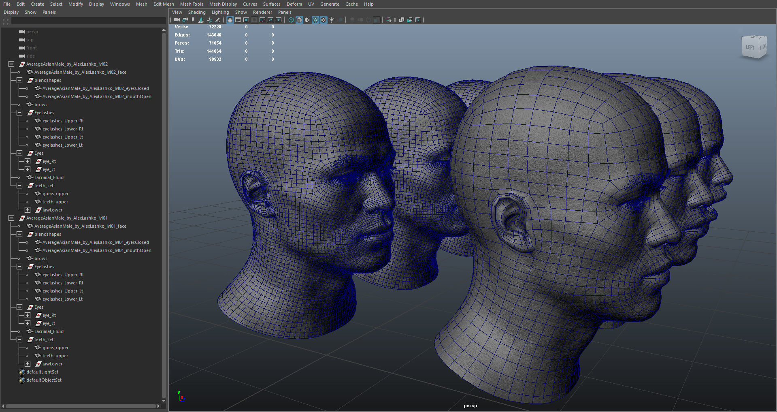The height and width of the screenshot is (412, 777).
Task: Toggle the Textured checker-sphere display button
Action: [x=324, y=20]
